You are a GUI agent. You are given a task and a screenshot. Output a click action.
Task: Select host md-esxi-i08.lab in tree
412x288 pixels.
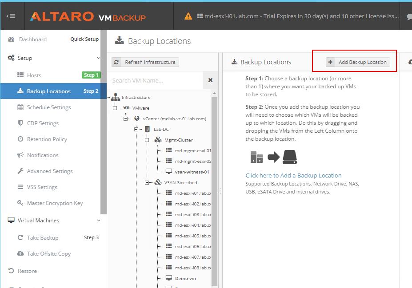[x=193, y=268]
